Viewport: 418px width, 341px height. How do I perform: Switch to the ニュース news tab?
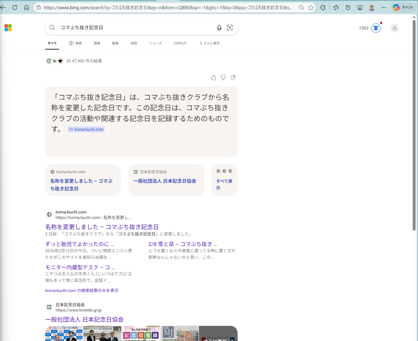[155, 43]
